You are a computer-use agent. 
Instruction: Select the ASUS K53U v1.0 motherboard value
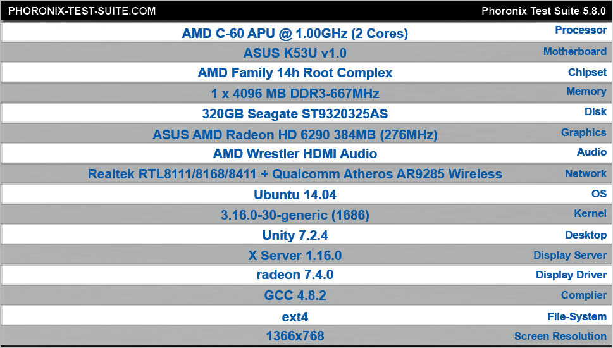click(x=295, y=53)
